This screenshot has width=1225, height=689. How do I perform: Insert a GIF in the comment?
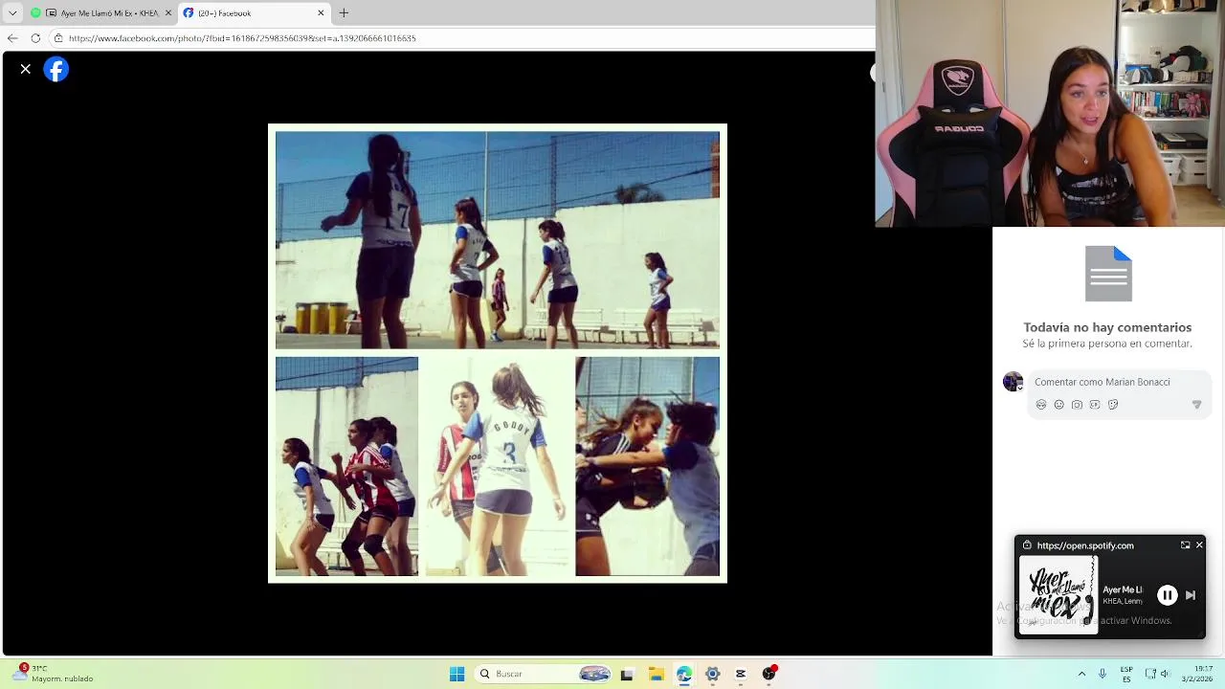(x=1095, y=405)
